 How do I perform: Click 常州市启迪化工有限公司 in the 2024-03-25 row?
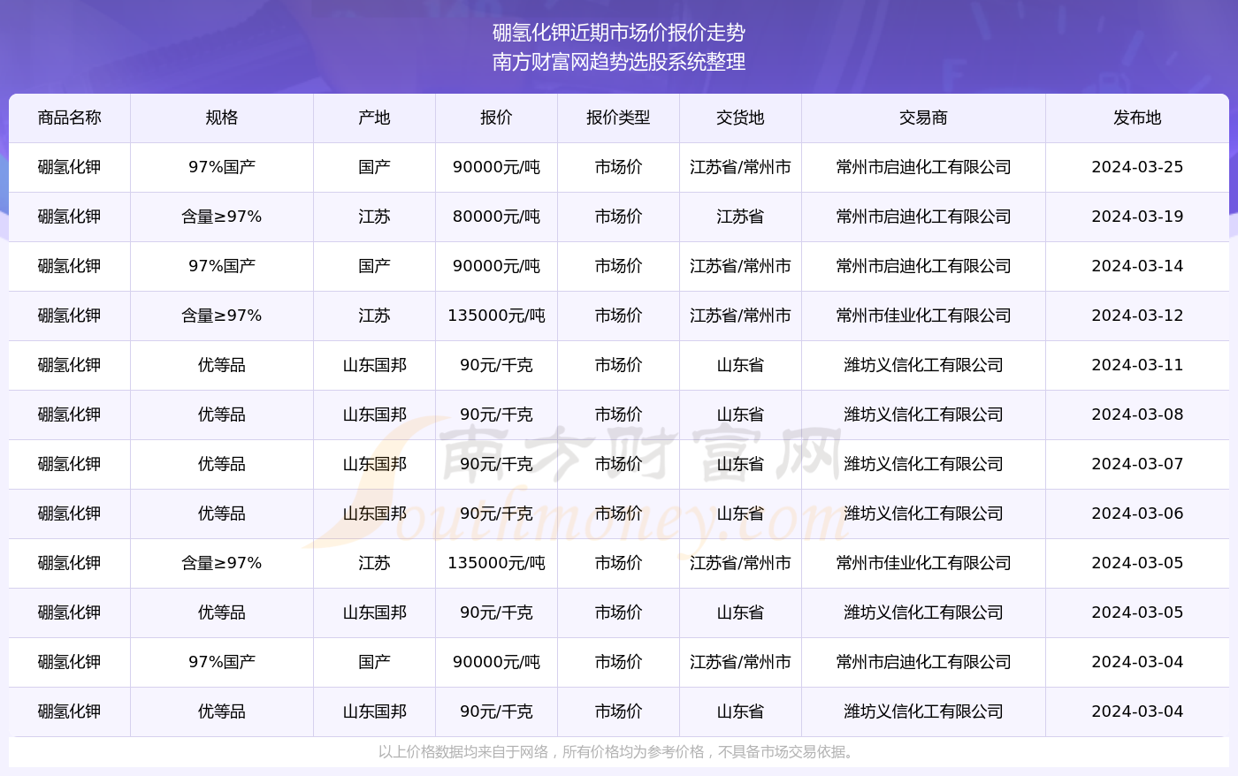click(923, 167)
